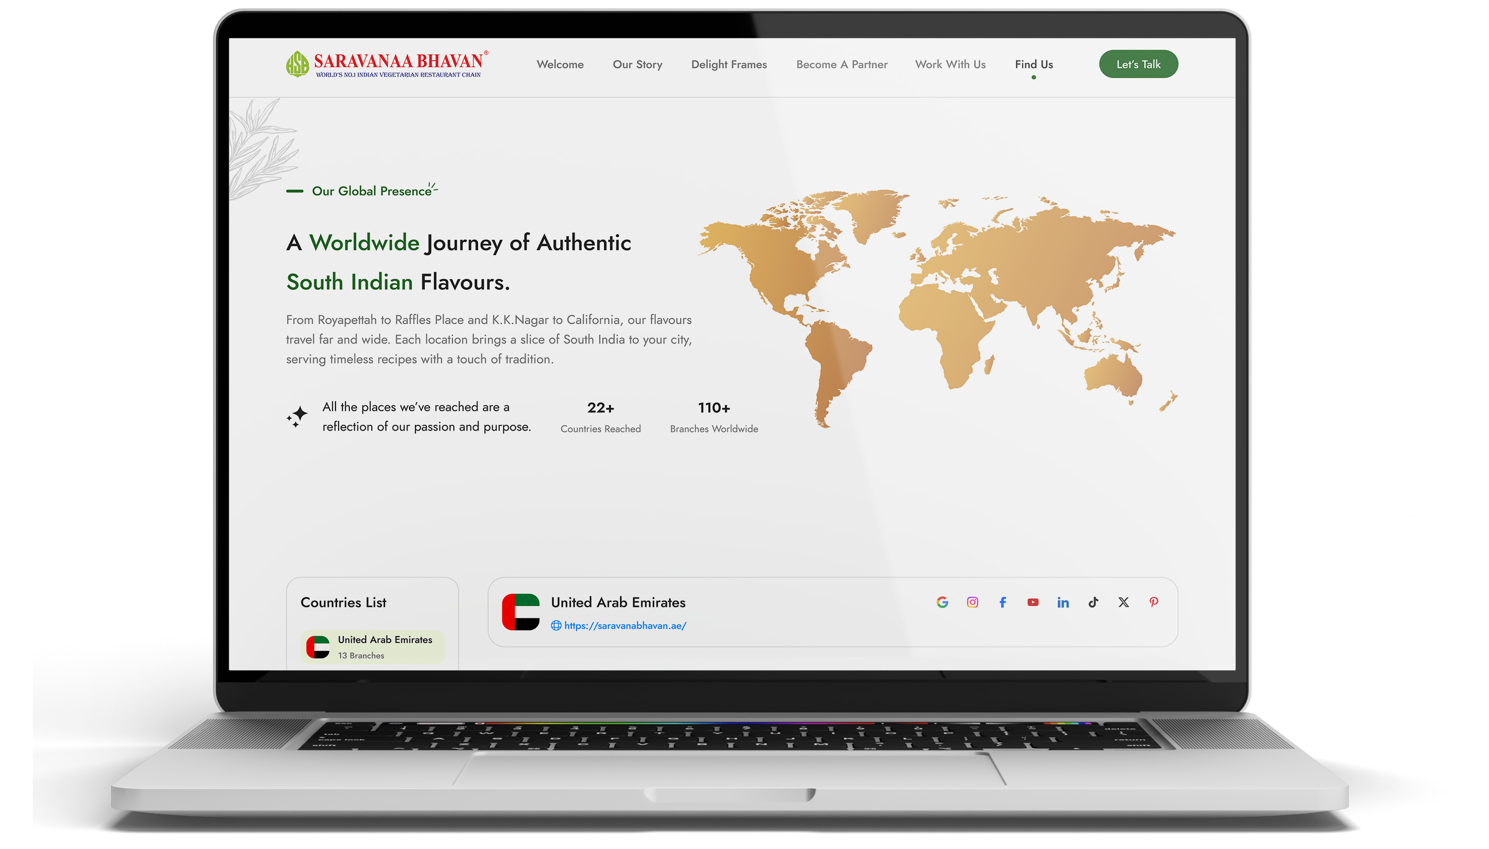The height and width of the screenshot is (849, 1489).
Task: Open Work With Us page
Action: (949, 64)
